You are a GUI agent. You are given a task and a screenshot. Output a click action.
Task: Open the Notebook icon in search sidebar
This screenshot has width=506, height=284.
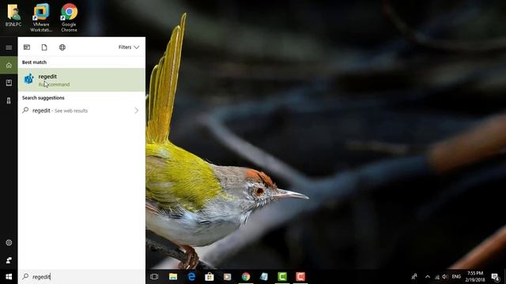click(x=9, y=83)
